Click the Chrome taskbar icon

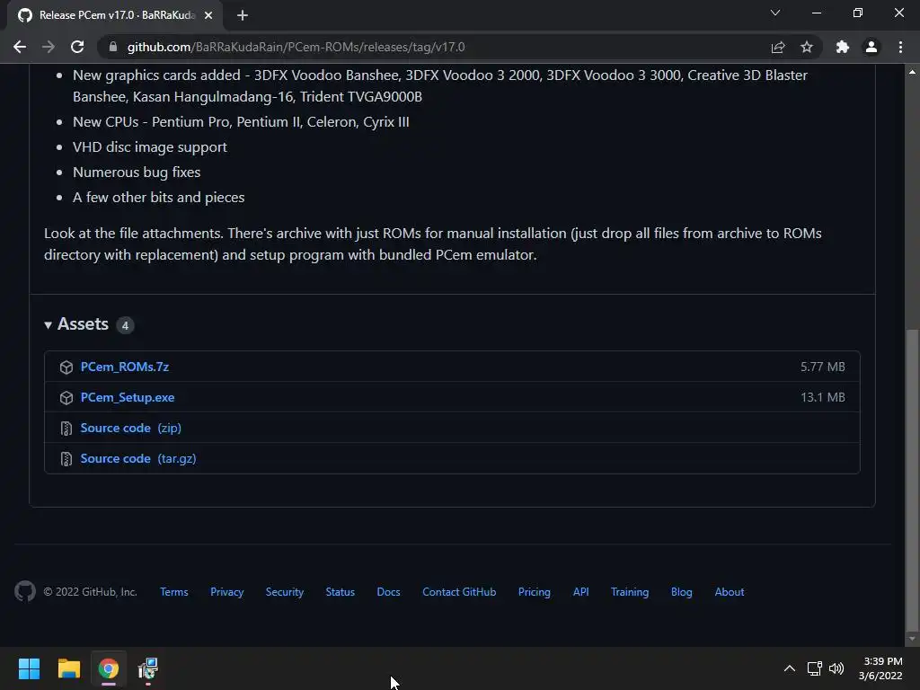pyautogui.click(x=109, y=668)
